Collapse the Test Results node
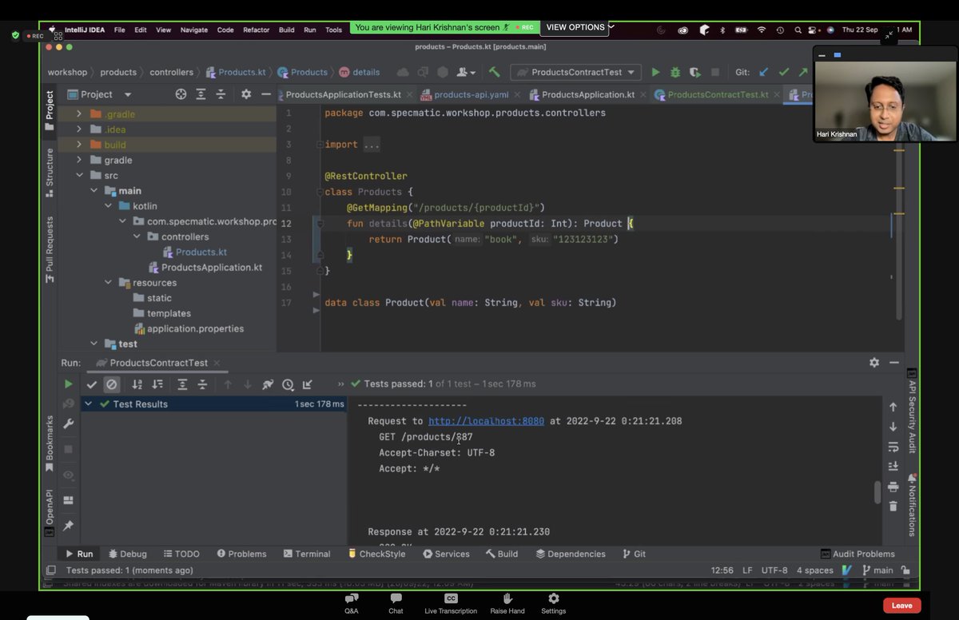The height and width of the screenshot is (620, 959). pos(88,404)
